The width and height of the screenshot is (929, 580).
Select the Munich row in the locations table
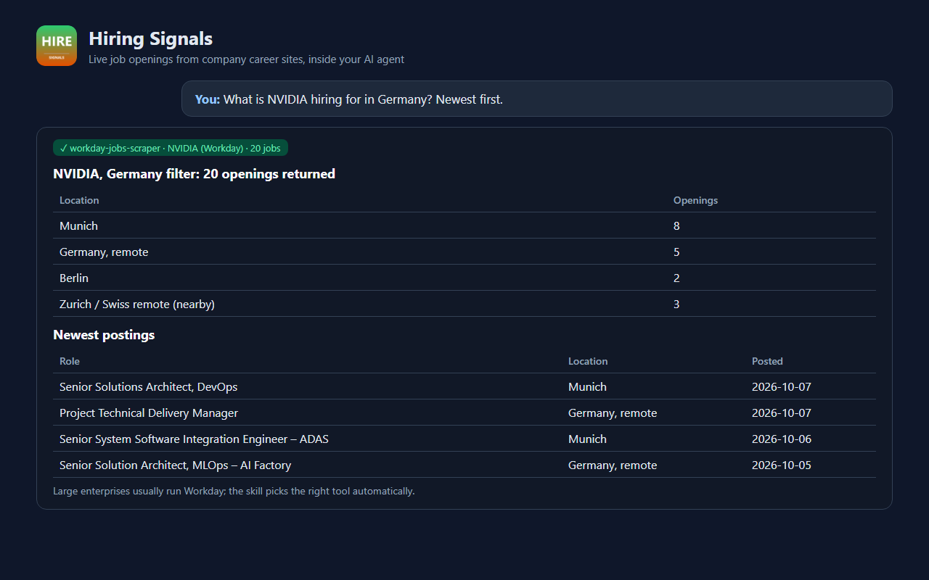point(464,225)
